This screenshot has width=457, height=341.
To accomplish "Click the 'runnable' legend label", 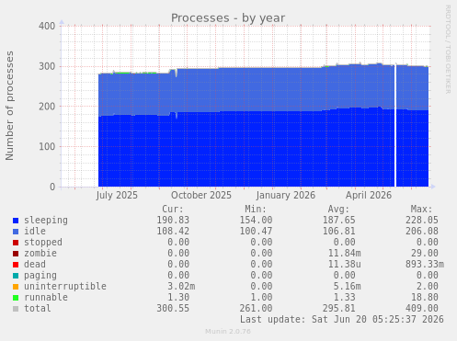I will (x=46, y=297).
